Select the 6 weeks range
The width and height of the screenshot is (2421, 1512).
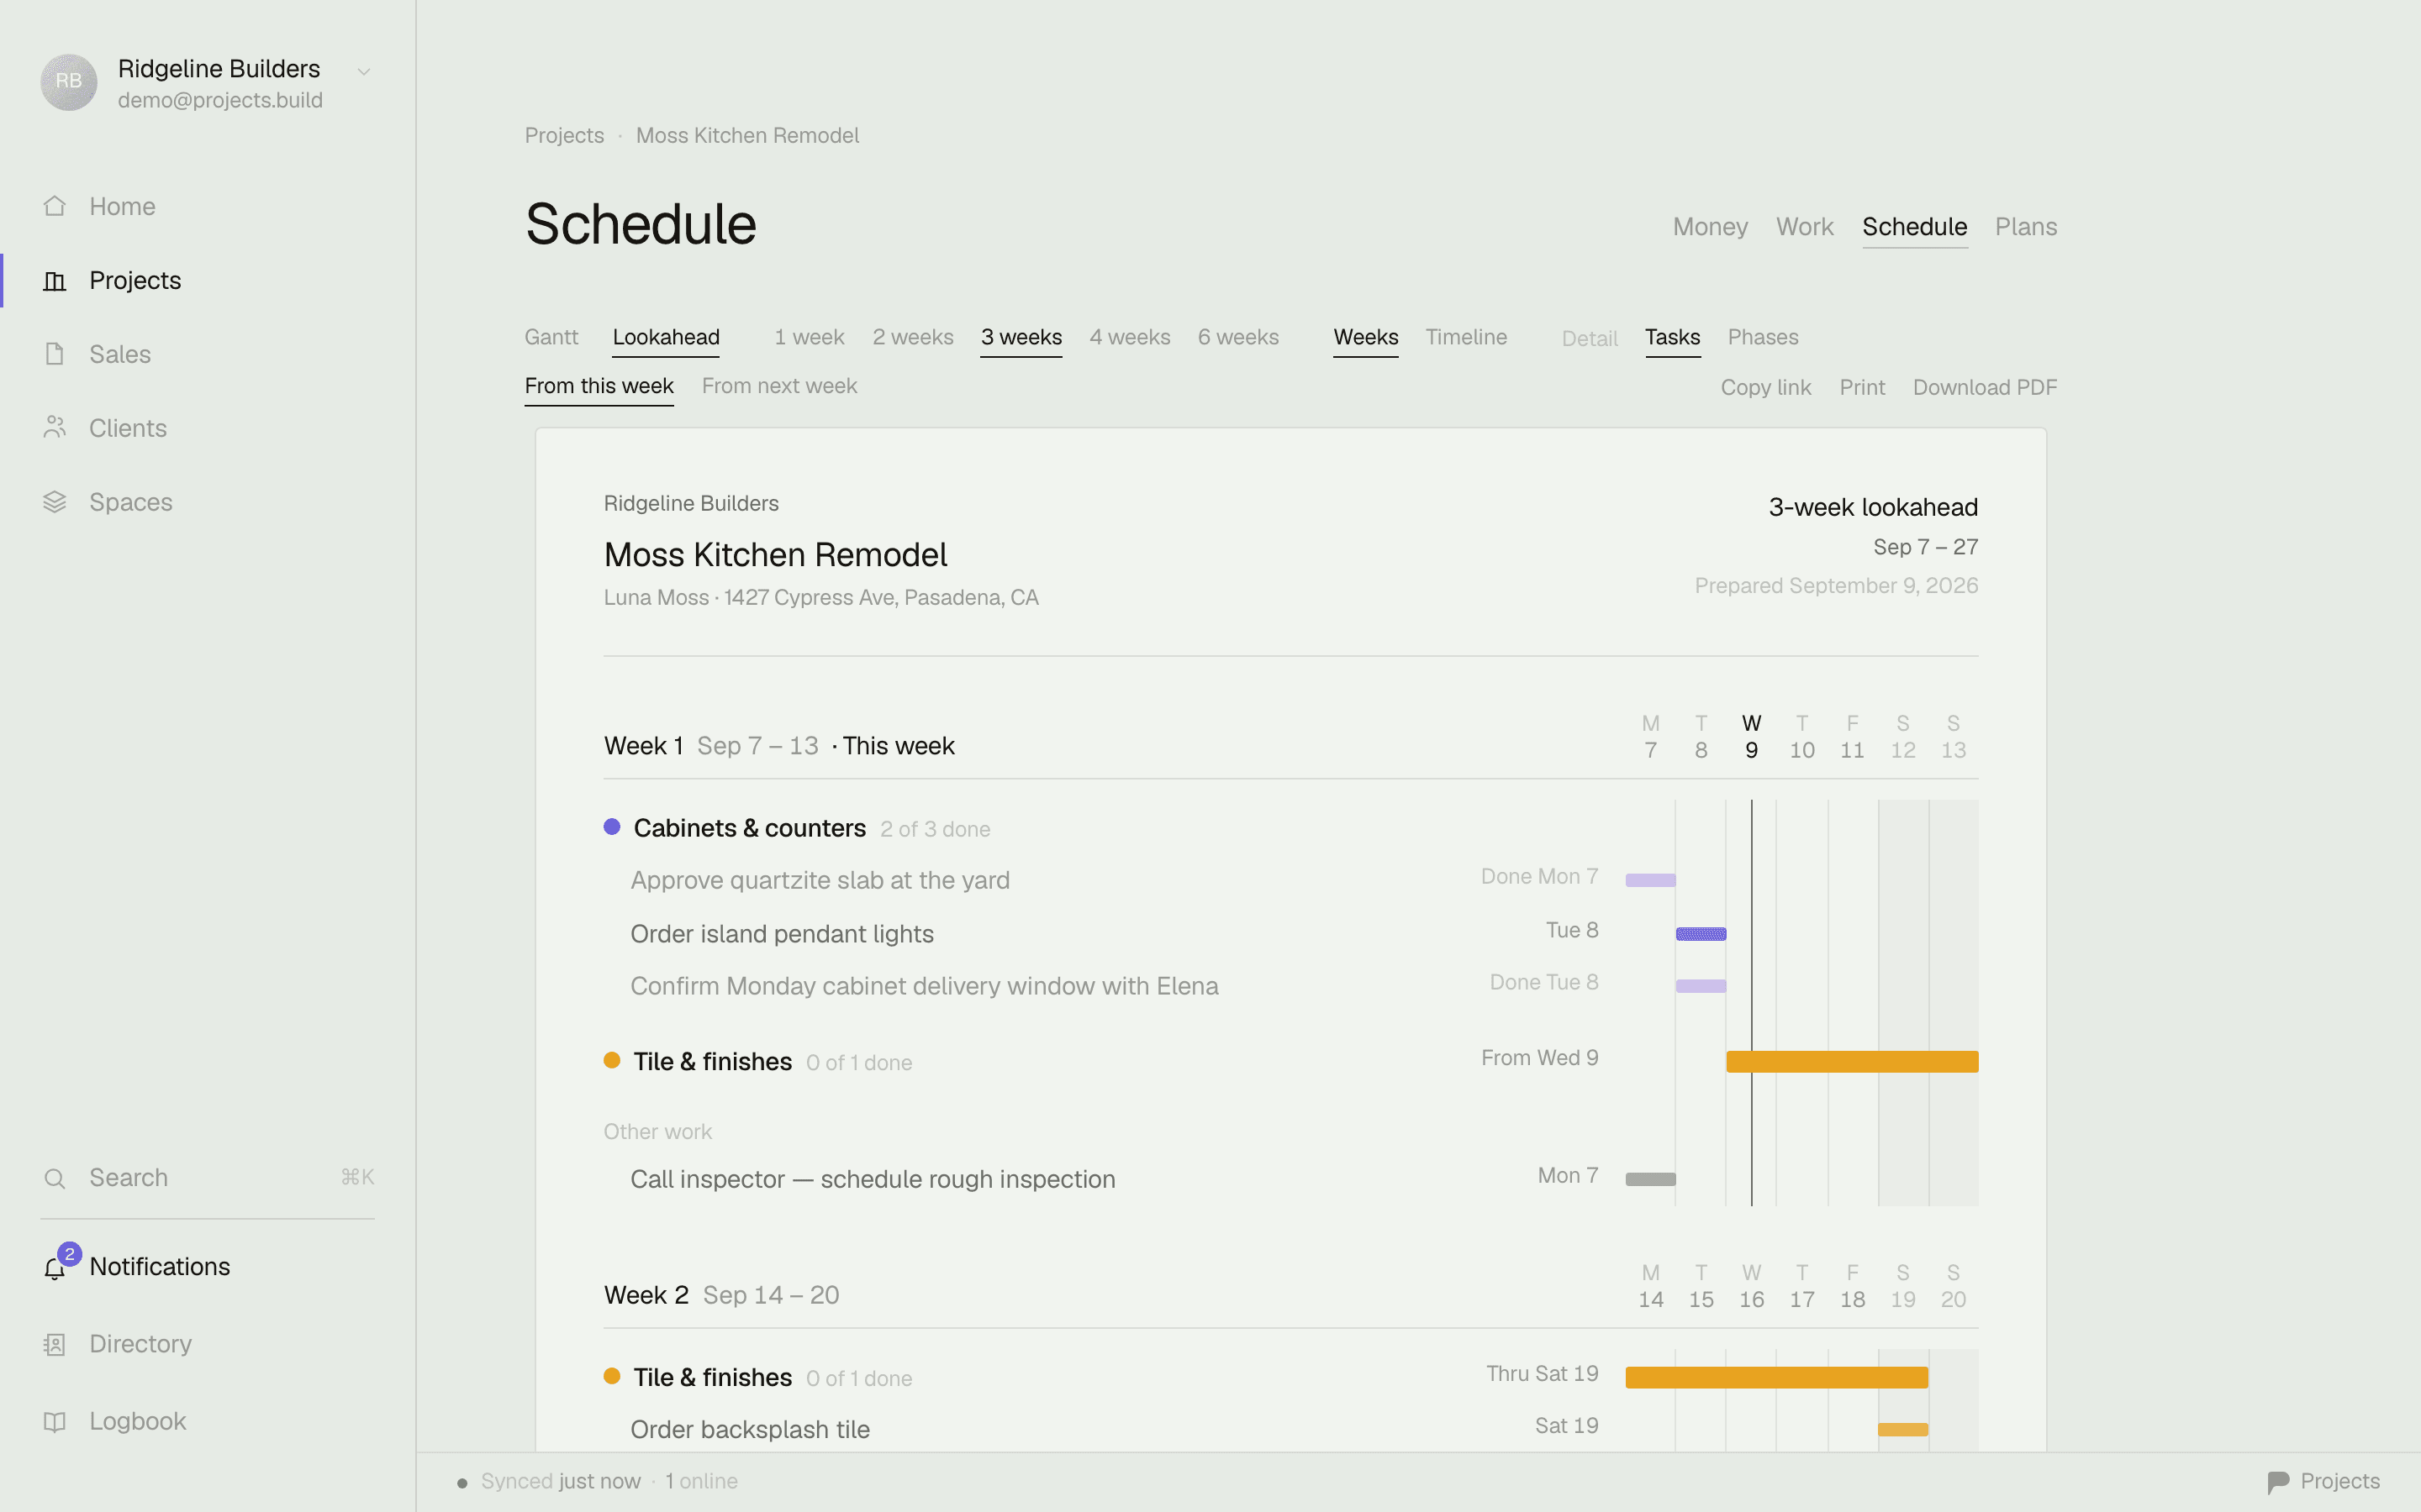click(x=1238, y=337)
